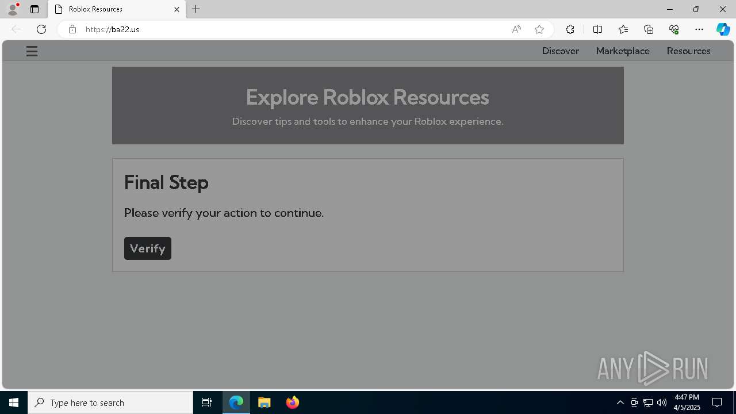Open the clock and date
Screen dimensions: 736x414
[x=687, y=402]
